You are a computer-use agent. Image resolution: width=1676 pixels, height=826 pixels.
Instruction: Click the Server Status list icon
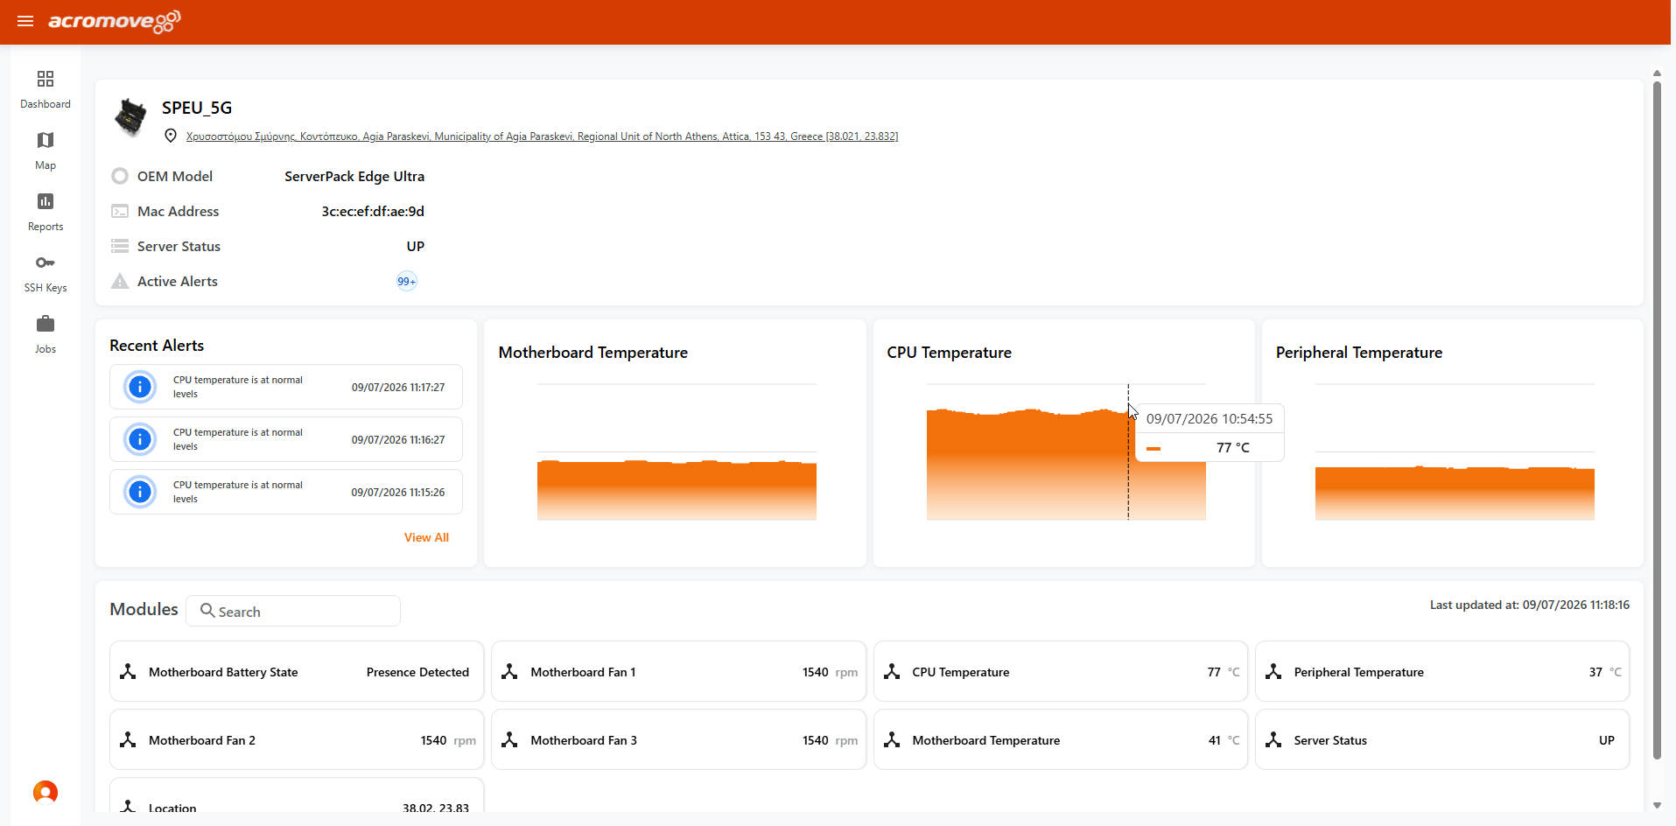(x=120, y=246)
